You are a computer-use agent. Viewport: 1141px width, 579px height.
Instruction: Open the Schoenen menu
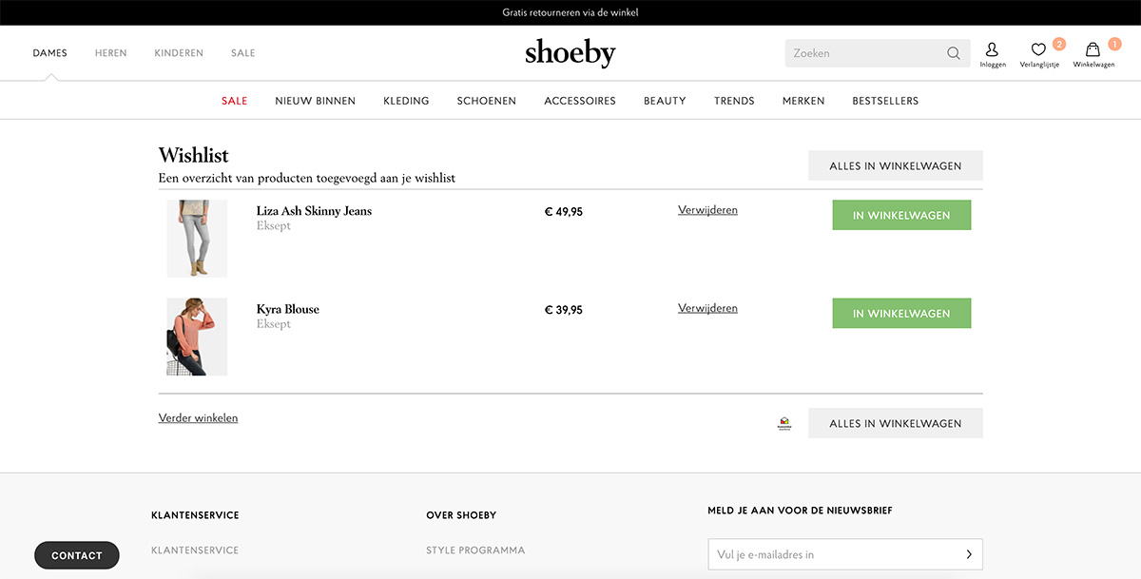tap(487, 101)
